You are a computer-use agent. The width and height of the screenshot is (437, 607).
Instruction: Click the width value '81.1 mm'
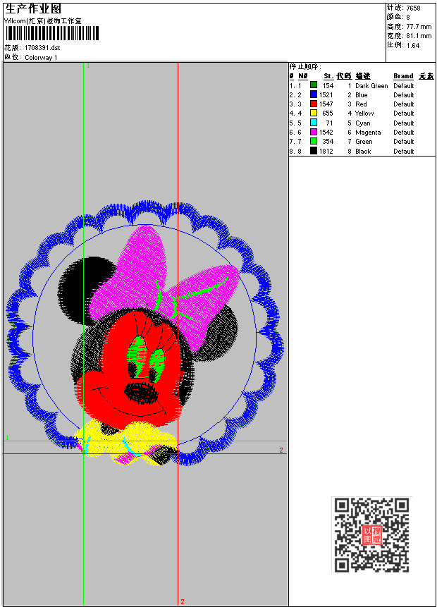click(x=419, y=36)
